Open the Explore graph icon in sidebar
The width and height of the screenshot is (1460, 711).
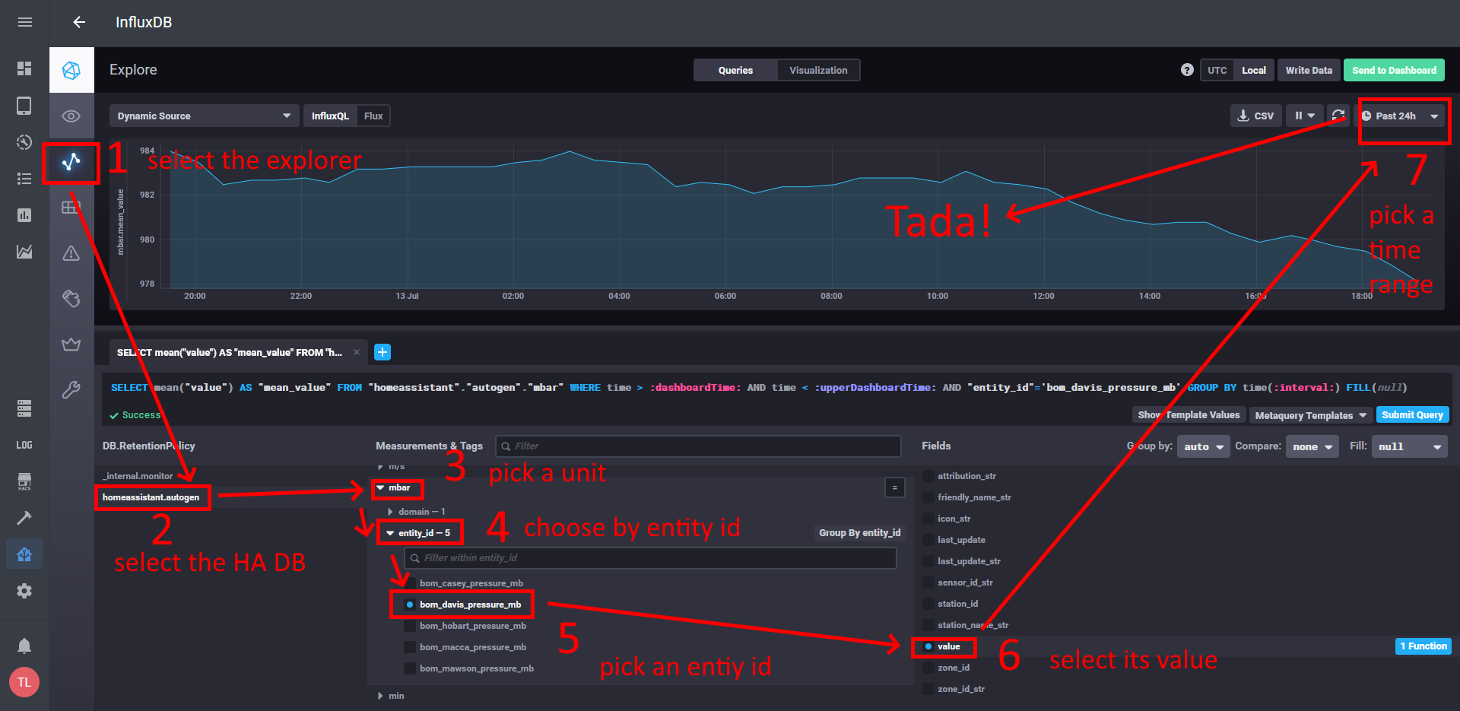tap(71, 161)
